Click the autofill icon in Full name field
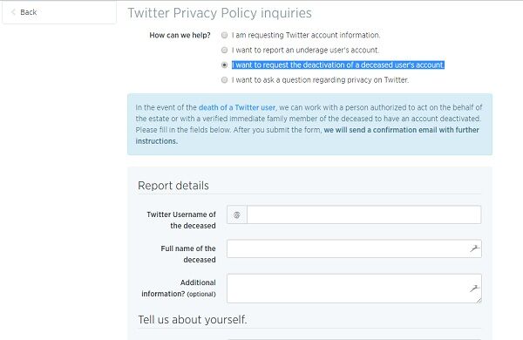 tap(474, 248)
